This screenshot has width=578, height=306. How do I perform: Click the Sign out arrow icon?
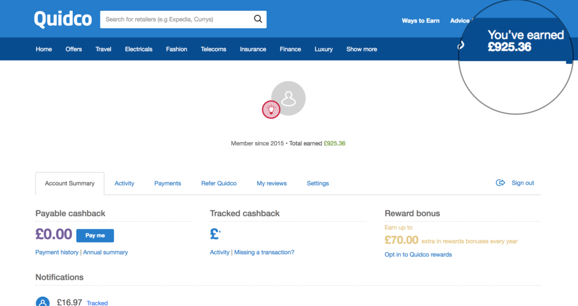pyautogui.click(x=500, y=183)
